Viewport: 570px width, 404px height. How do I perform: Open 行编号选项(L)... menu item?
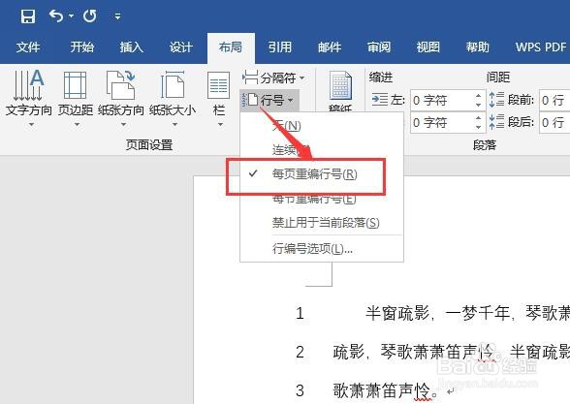coord(322,249)
